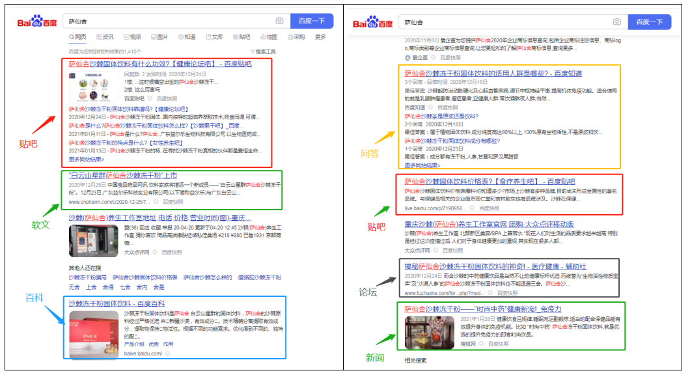Open result 沙棘(萨仙舍)养生工作室地址,电话,价格,营业时间
This screenshot has height=375, width=690.
[x=159, y=218]
